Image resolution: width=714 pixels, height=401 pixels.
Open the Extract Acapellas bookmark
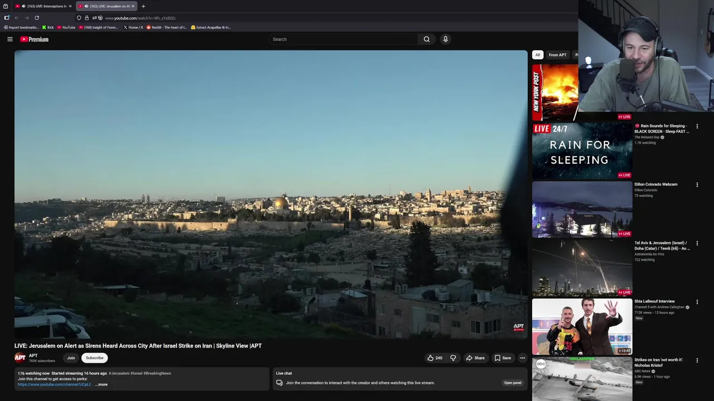tap(211, 27)
